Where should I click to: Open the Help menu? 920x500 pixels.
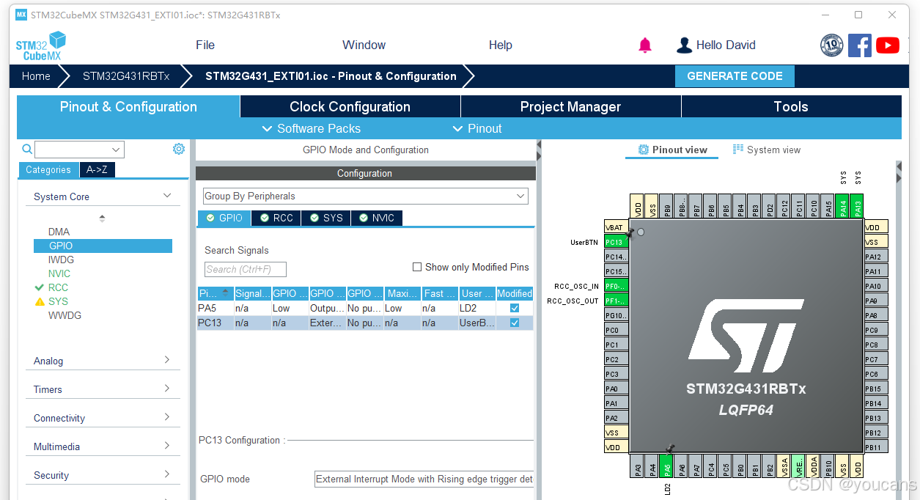click(x=501, y=45)
